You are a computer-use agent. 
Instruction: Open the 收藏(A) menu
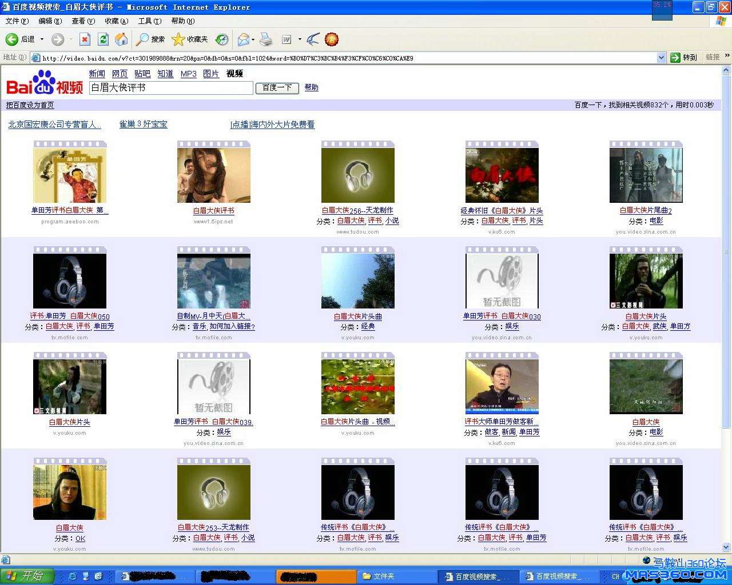point(117,21)
